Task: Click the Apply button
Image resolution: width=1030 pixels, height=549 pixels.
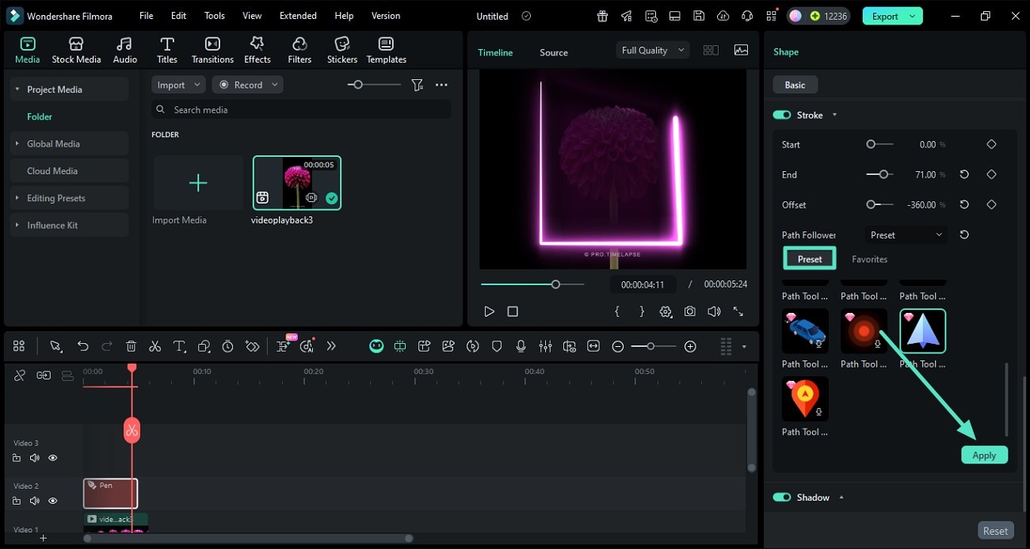Action: click(x=984, y=456)
